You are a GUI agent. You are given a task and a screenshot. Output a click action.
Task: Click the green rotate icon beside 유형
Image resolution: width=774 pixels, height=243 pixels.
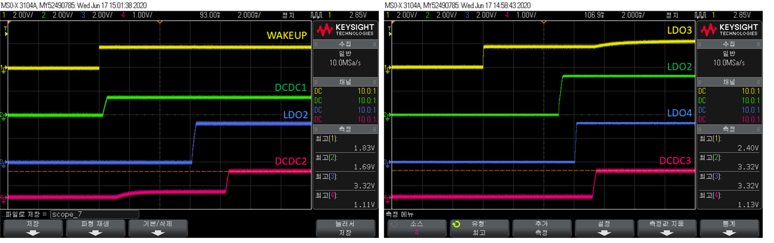tap(456, 223)
